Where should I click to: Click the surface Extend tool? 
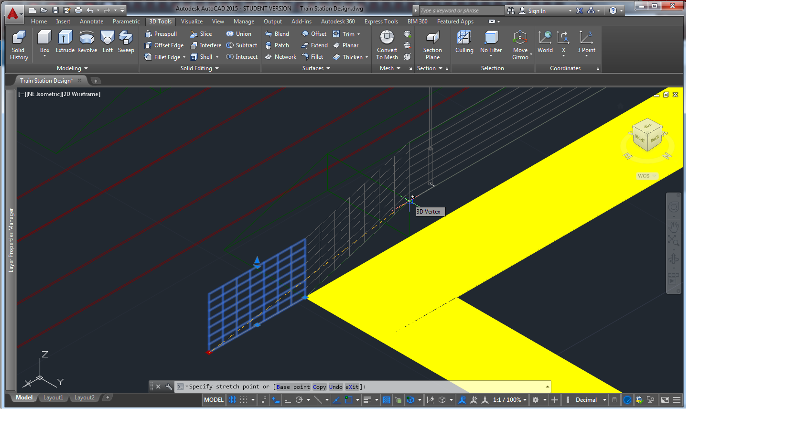coord(314,45)
